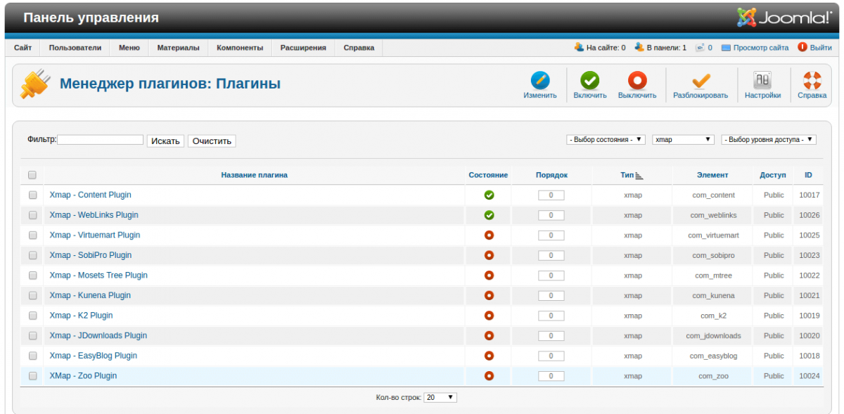Screen dimensions: 844x414
Task: Open the Xmap - JDownloads Plugin link
Action: tap(98, 335)
